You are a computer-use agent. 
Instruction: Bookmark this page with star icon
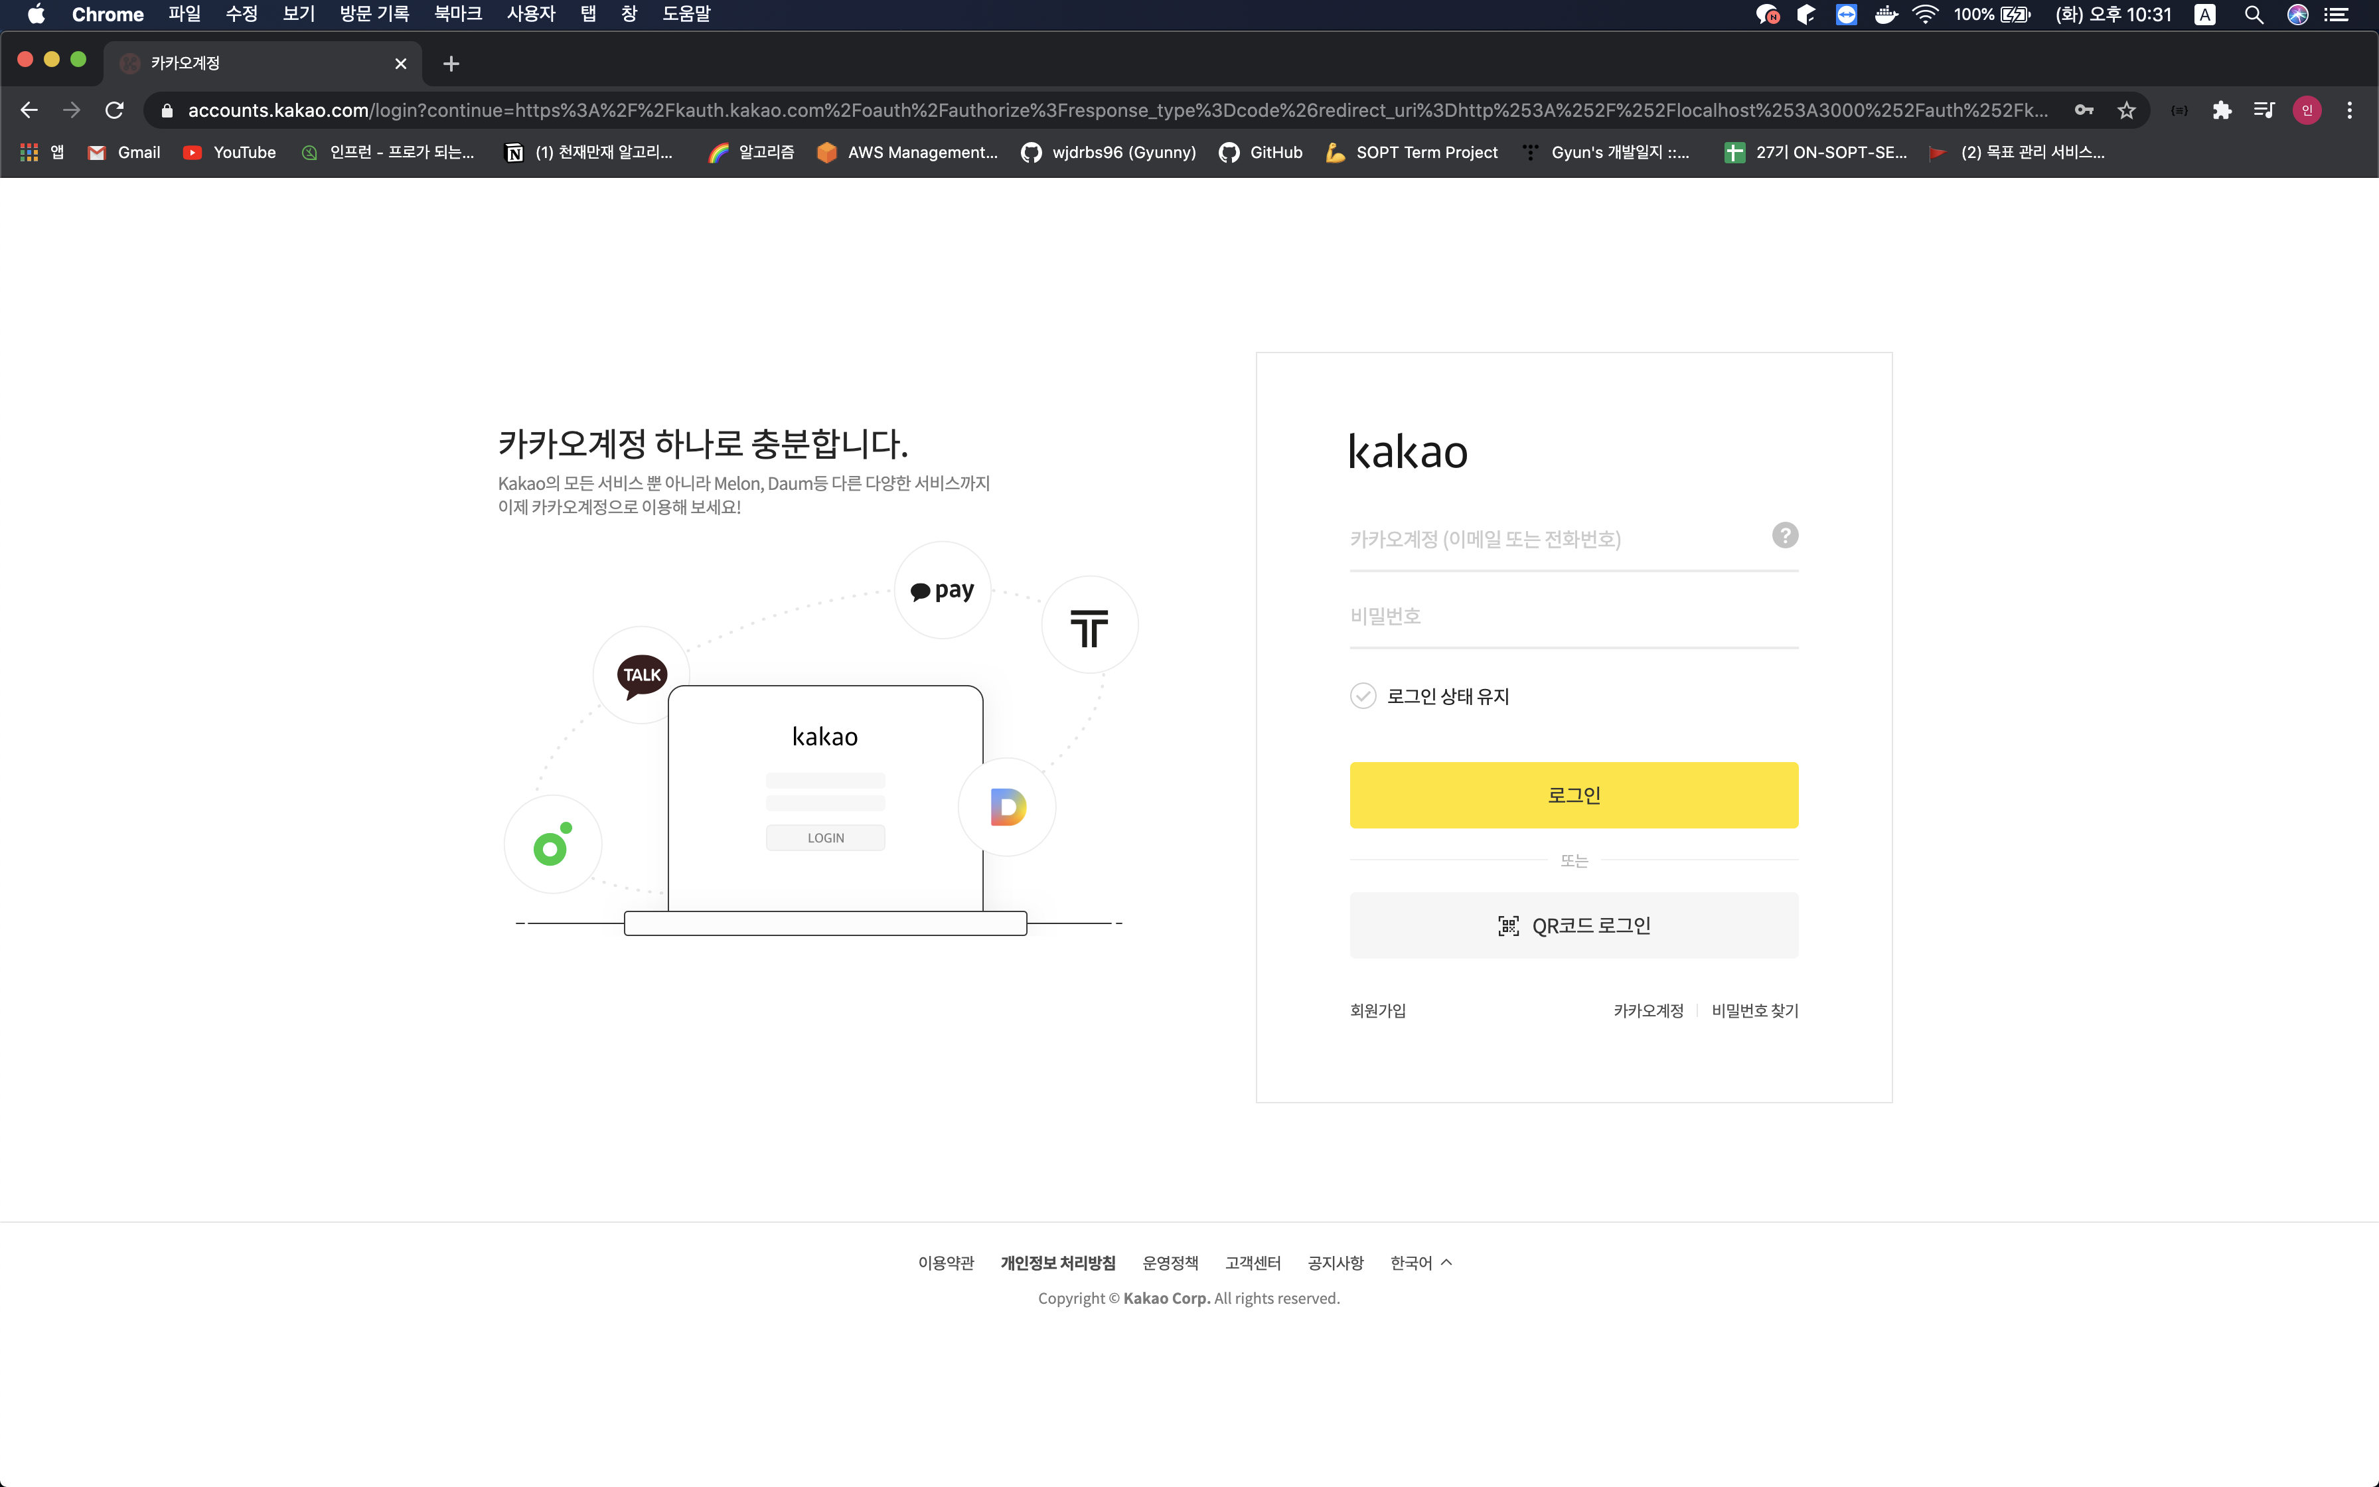tap(2126, 110)
